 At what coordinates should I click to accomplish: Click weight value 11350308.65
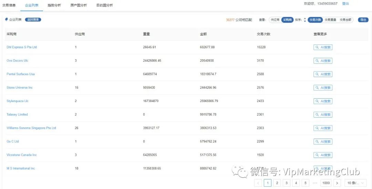tap(152, 168)
